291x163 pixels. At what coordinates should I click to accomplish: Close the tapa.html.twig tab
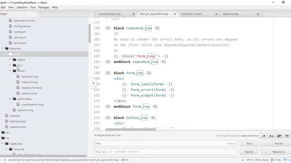tap(258, 14)
